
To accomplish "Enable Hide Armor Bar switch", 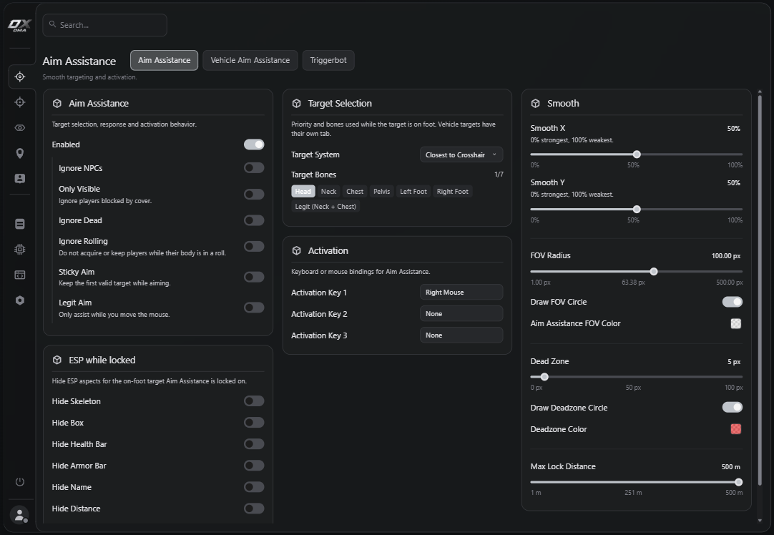I will (x=254, y=466).
